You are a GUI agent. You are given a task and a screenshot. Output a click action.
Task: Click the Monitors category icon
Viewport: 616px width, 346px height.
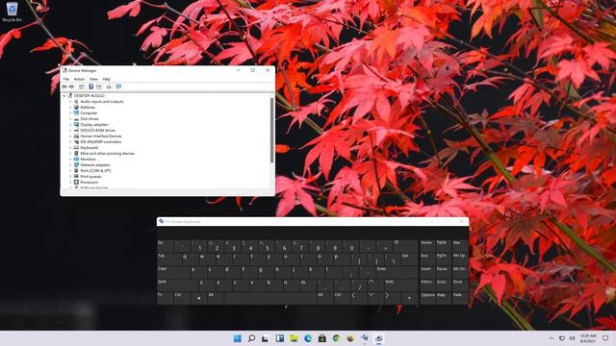76,160
